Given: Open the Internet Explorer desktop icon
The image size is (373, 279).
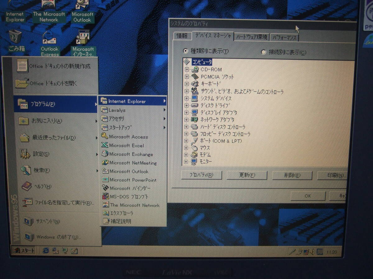Looking at the screenshot, I should (x=15, y=11).
